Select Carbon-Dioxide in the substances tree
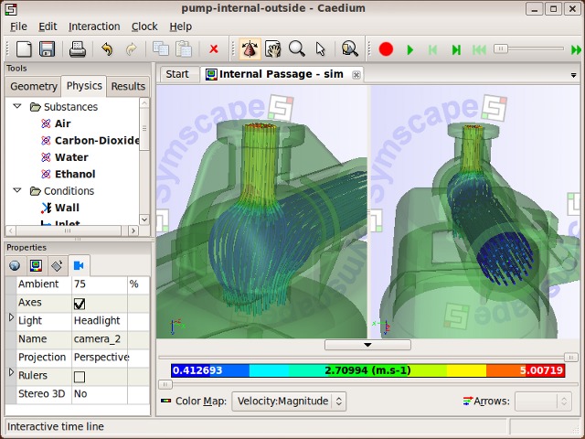The image size is (585, 439). 97,141
